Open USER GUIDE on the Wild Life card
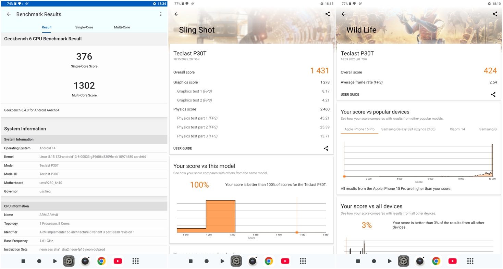Screen dimensions: 503x269 point(350,95)
